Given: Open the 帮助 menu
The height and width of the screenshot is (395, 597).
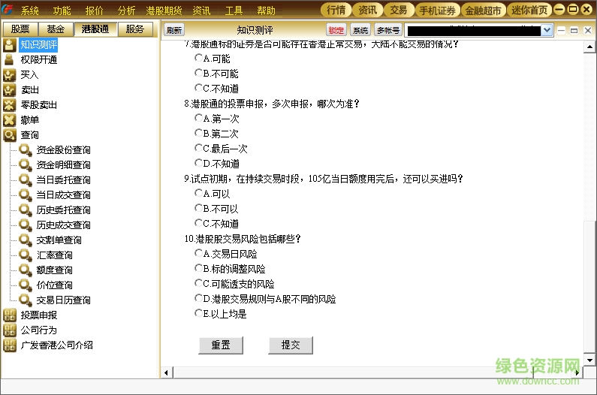Looking at the screenshot, I should tap(266, 11).
